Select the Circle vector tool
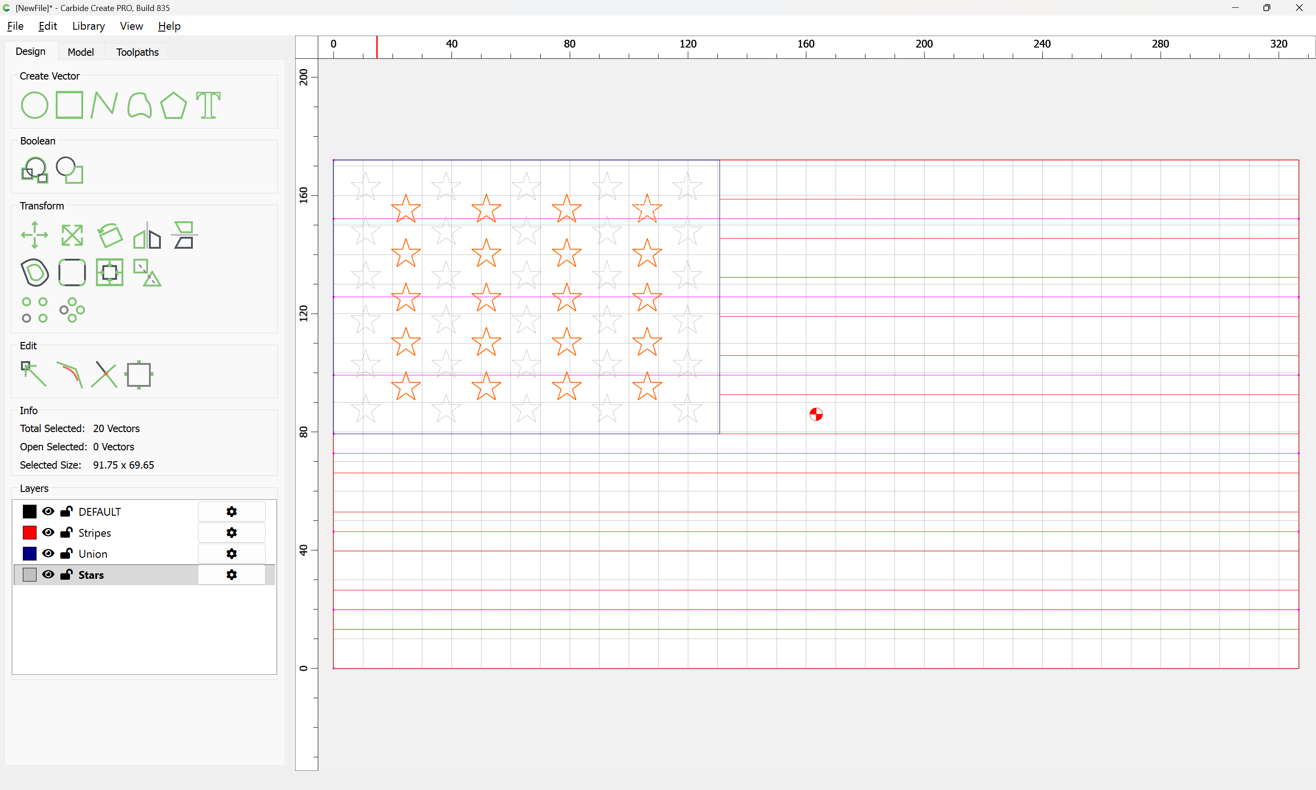Screen dimensions: 1316x790 point(35,105)
